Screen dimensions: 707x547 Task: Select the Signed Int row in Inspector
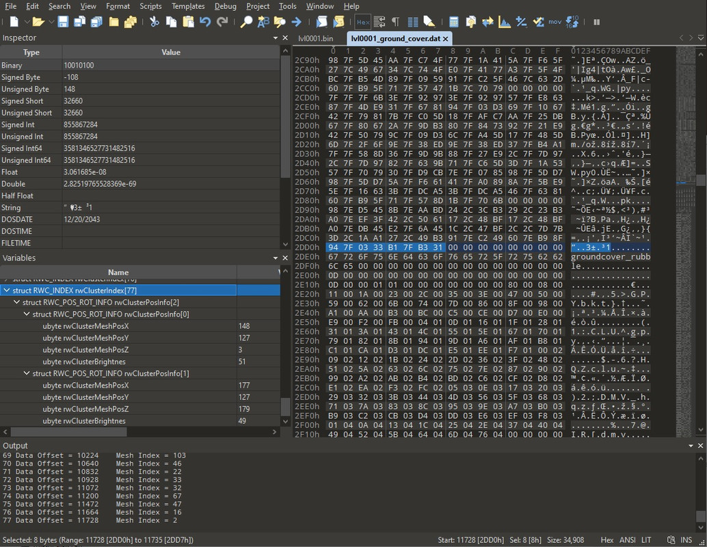coord(140,124)
